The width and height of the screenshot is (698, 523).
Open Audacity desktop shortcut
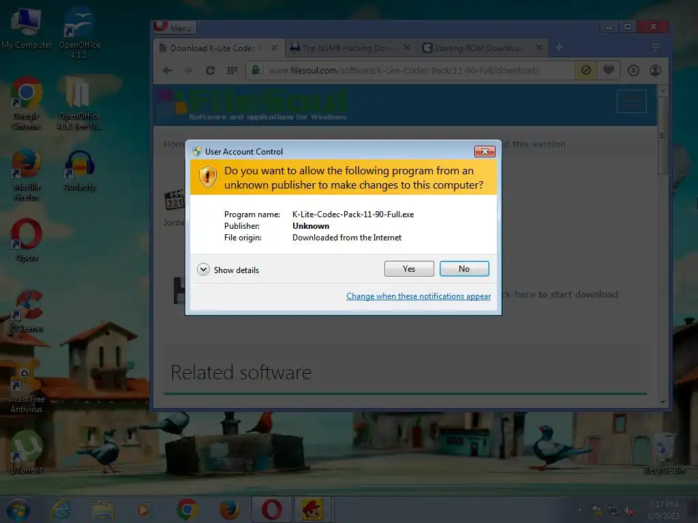point(79,171)
